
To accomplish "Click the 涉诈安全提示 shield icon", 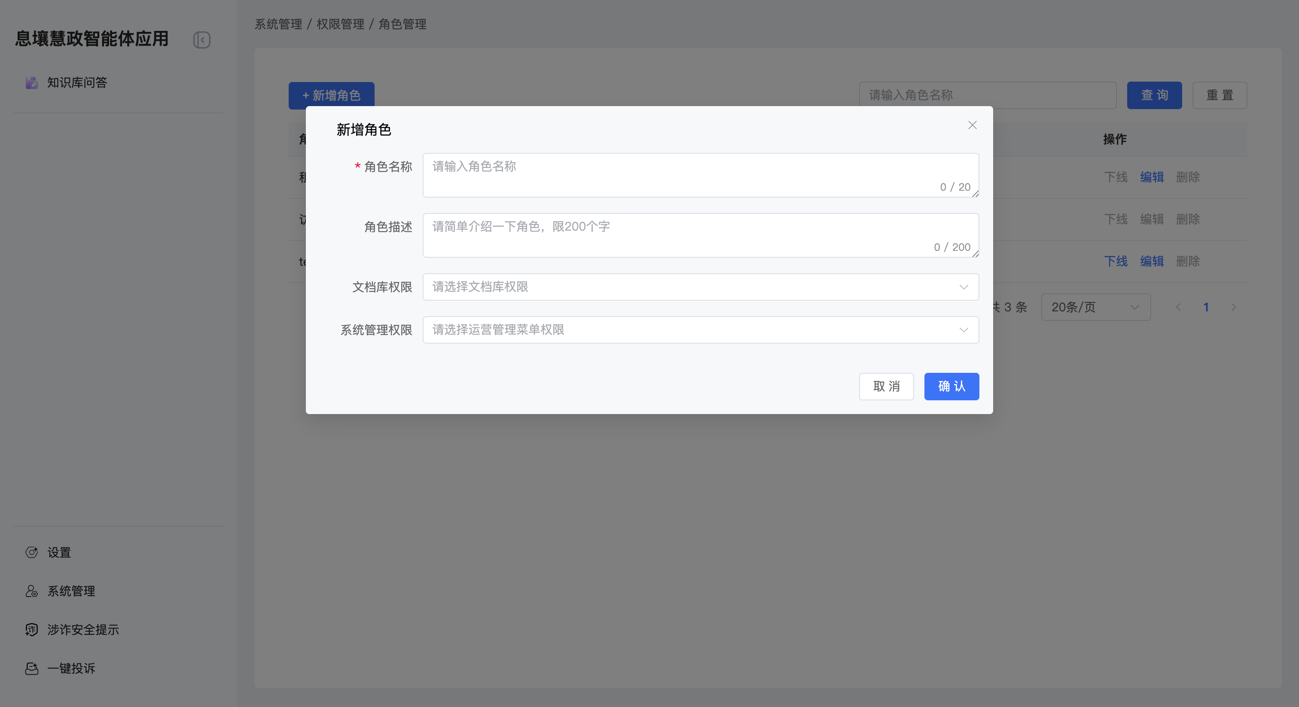I will point(32,629).
